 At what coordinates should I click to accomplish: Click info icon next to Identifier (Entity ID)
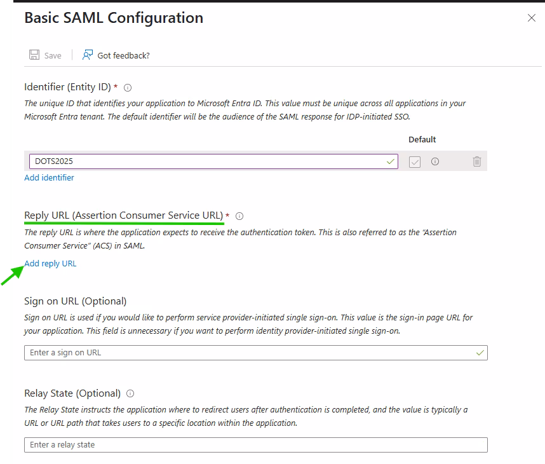tap(128, 88)
